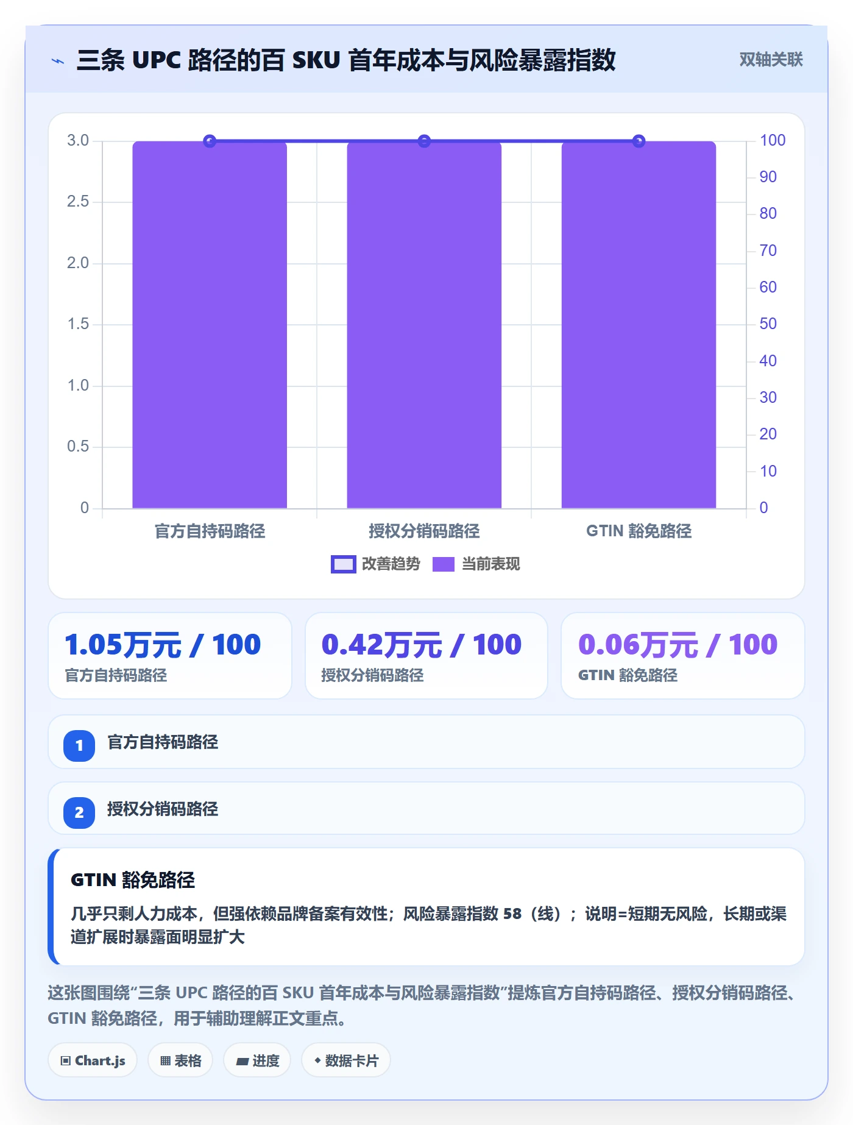
Task: Click the 3.0 left axis value
Action: tap(78, 141)
